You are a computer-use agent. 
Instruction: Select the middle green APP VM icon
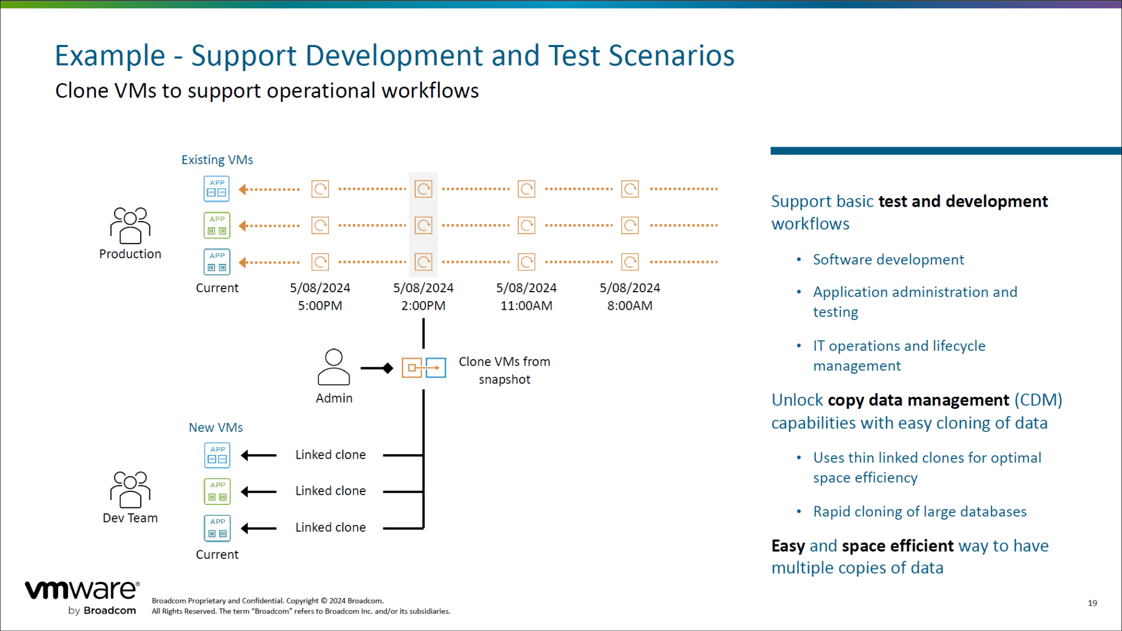pyautogui.click(x=217, y=225)
